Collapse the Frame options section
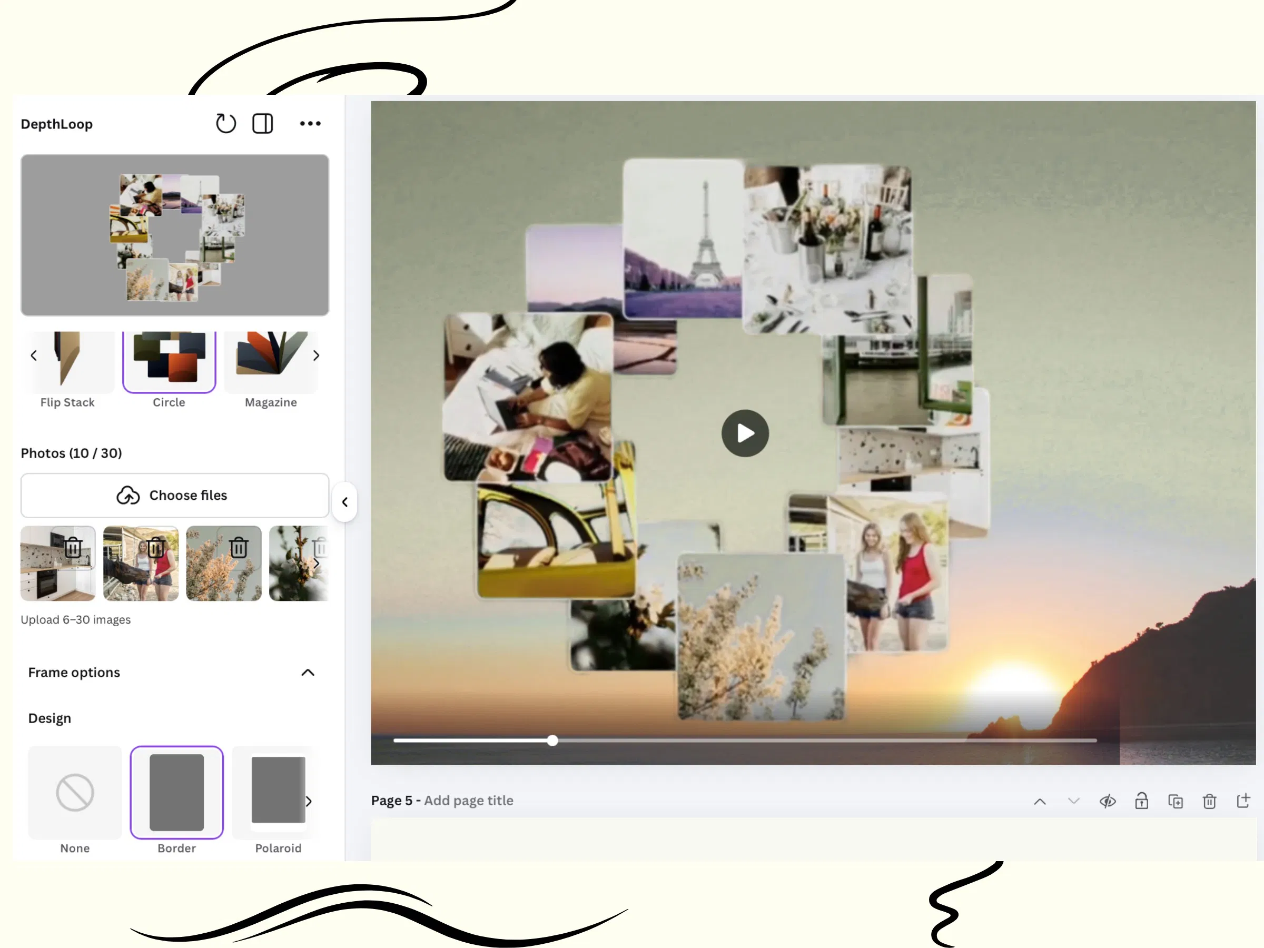Screen dimensions: 1264x948 point(308,673)
